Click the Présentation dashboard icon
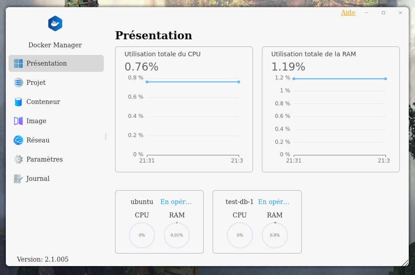The image size is (415, 275). [18, 63]
